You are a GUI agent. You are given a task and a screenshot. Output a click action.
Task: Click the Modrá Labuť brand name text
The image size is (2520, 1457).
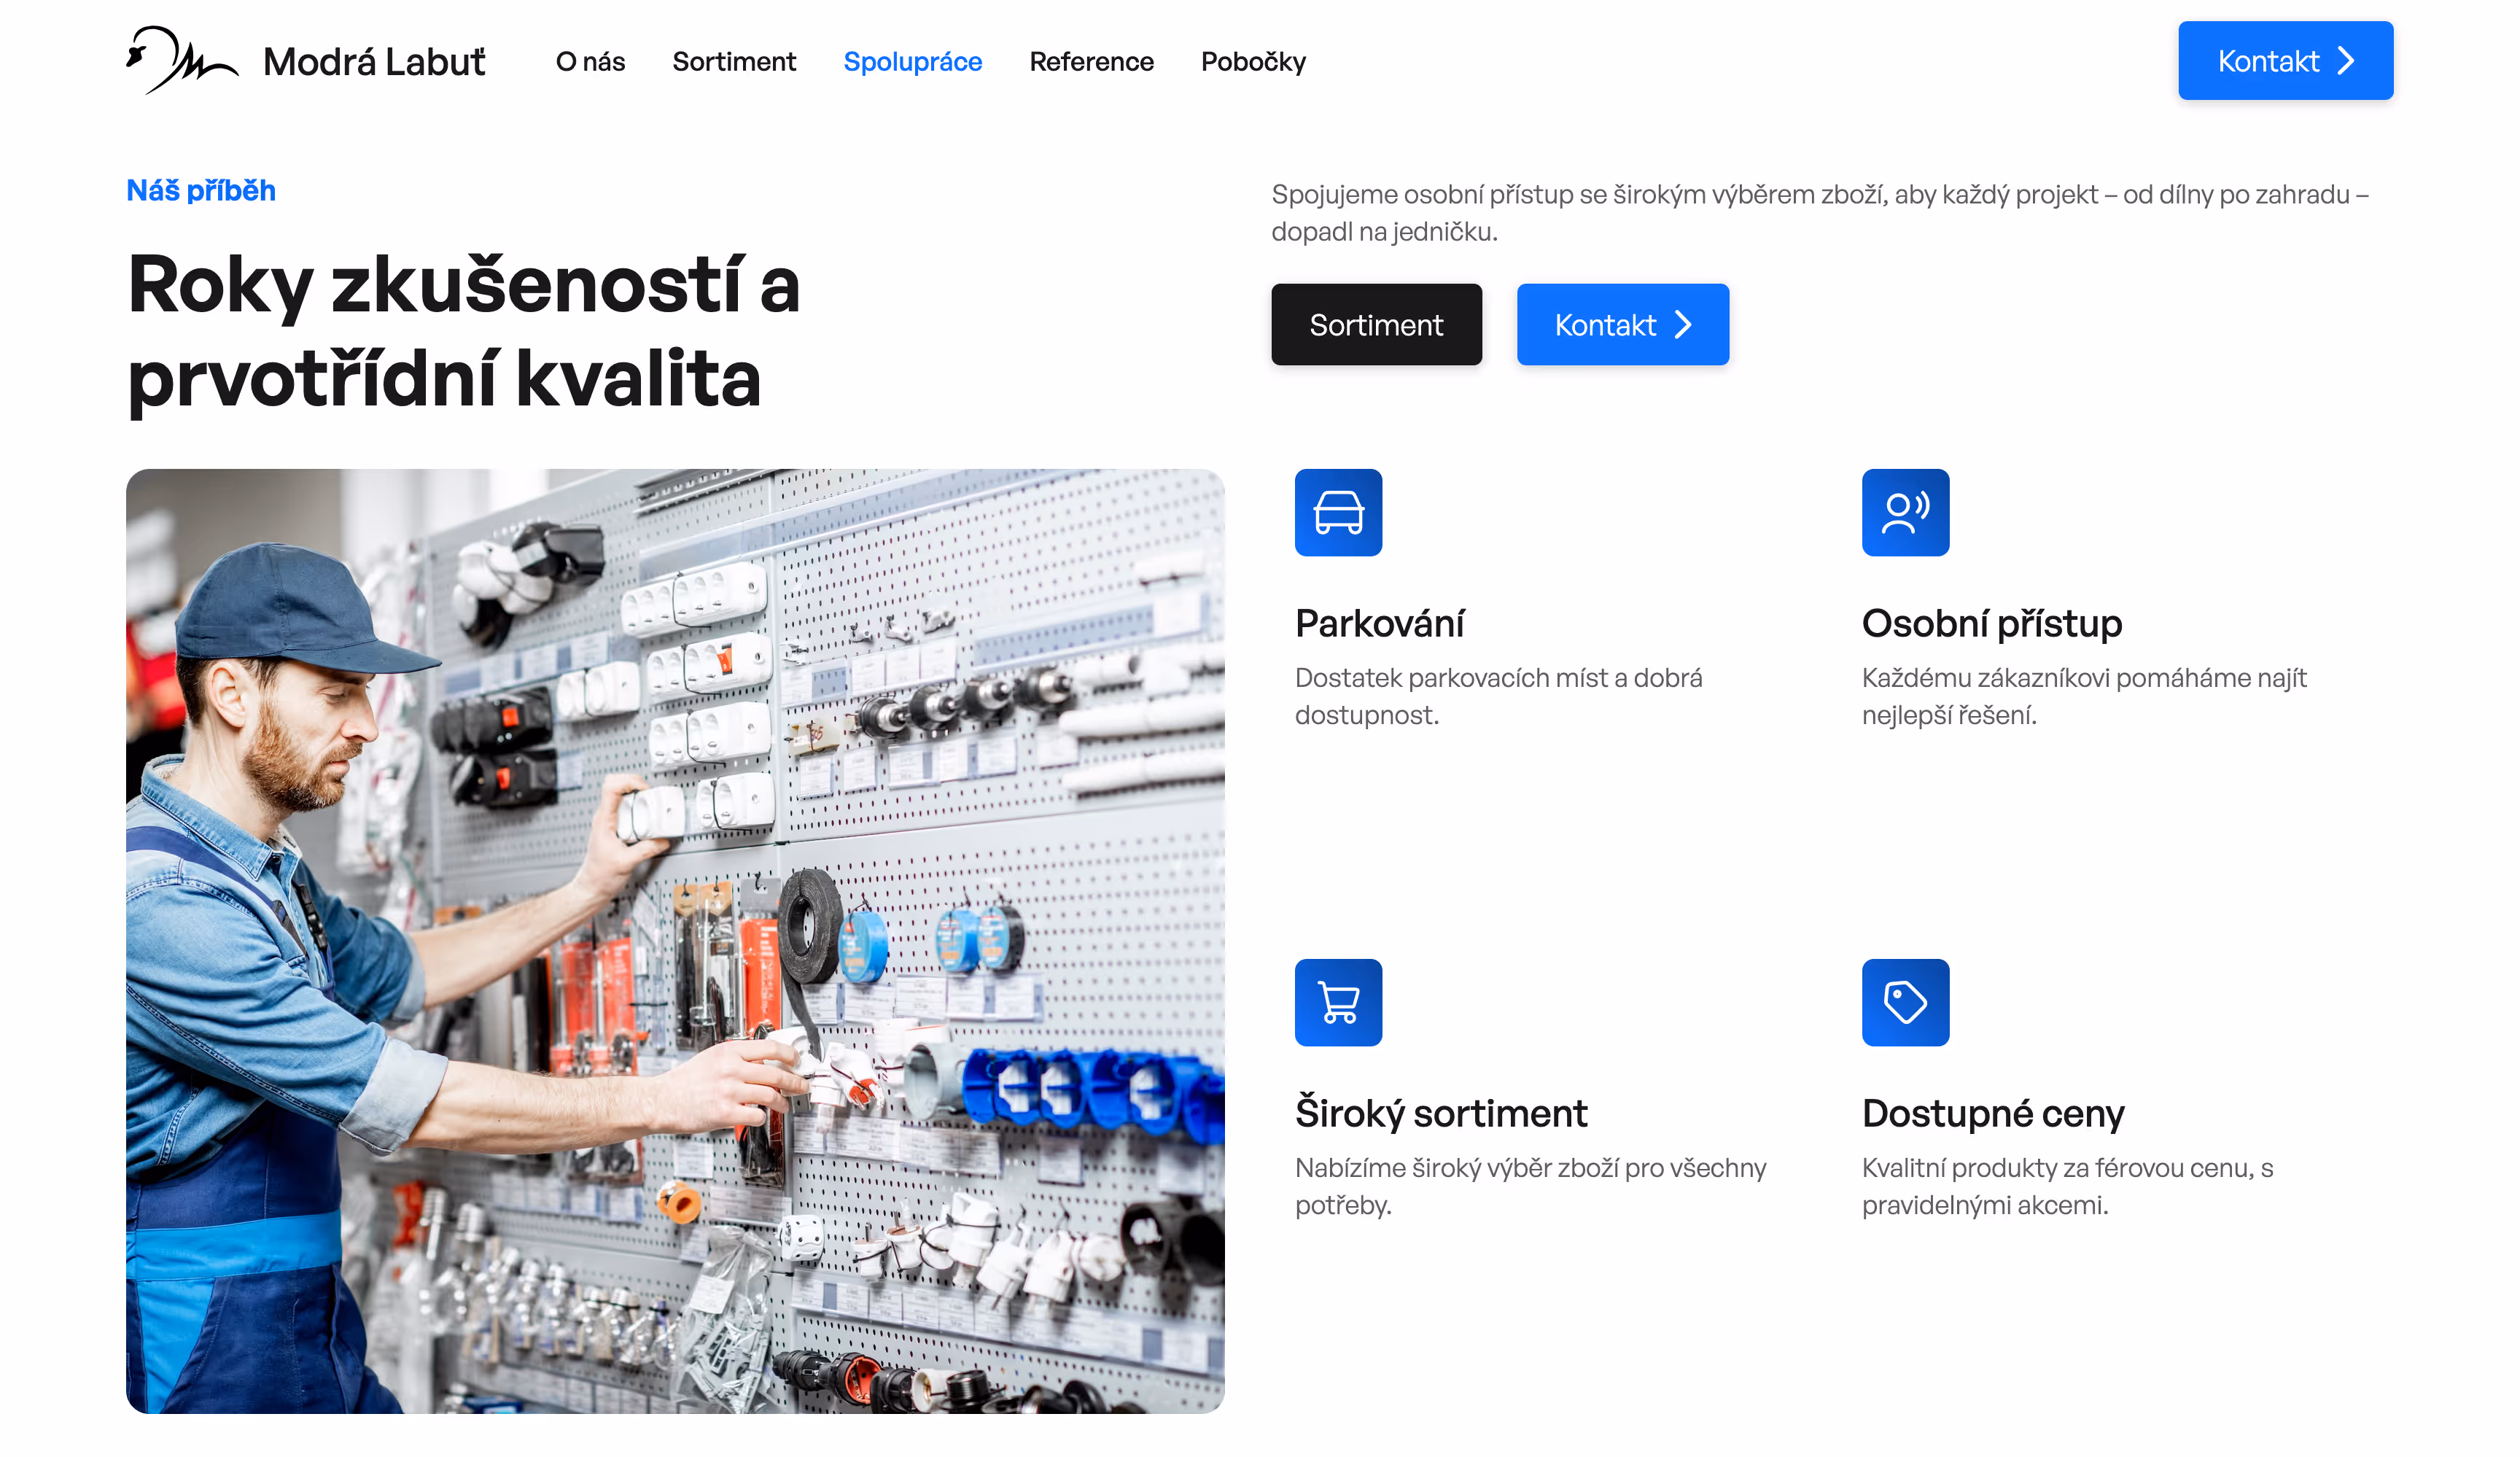(374, 62)
